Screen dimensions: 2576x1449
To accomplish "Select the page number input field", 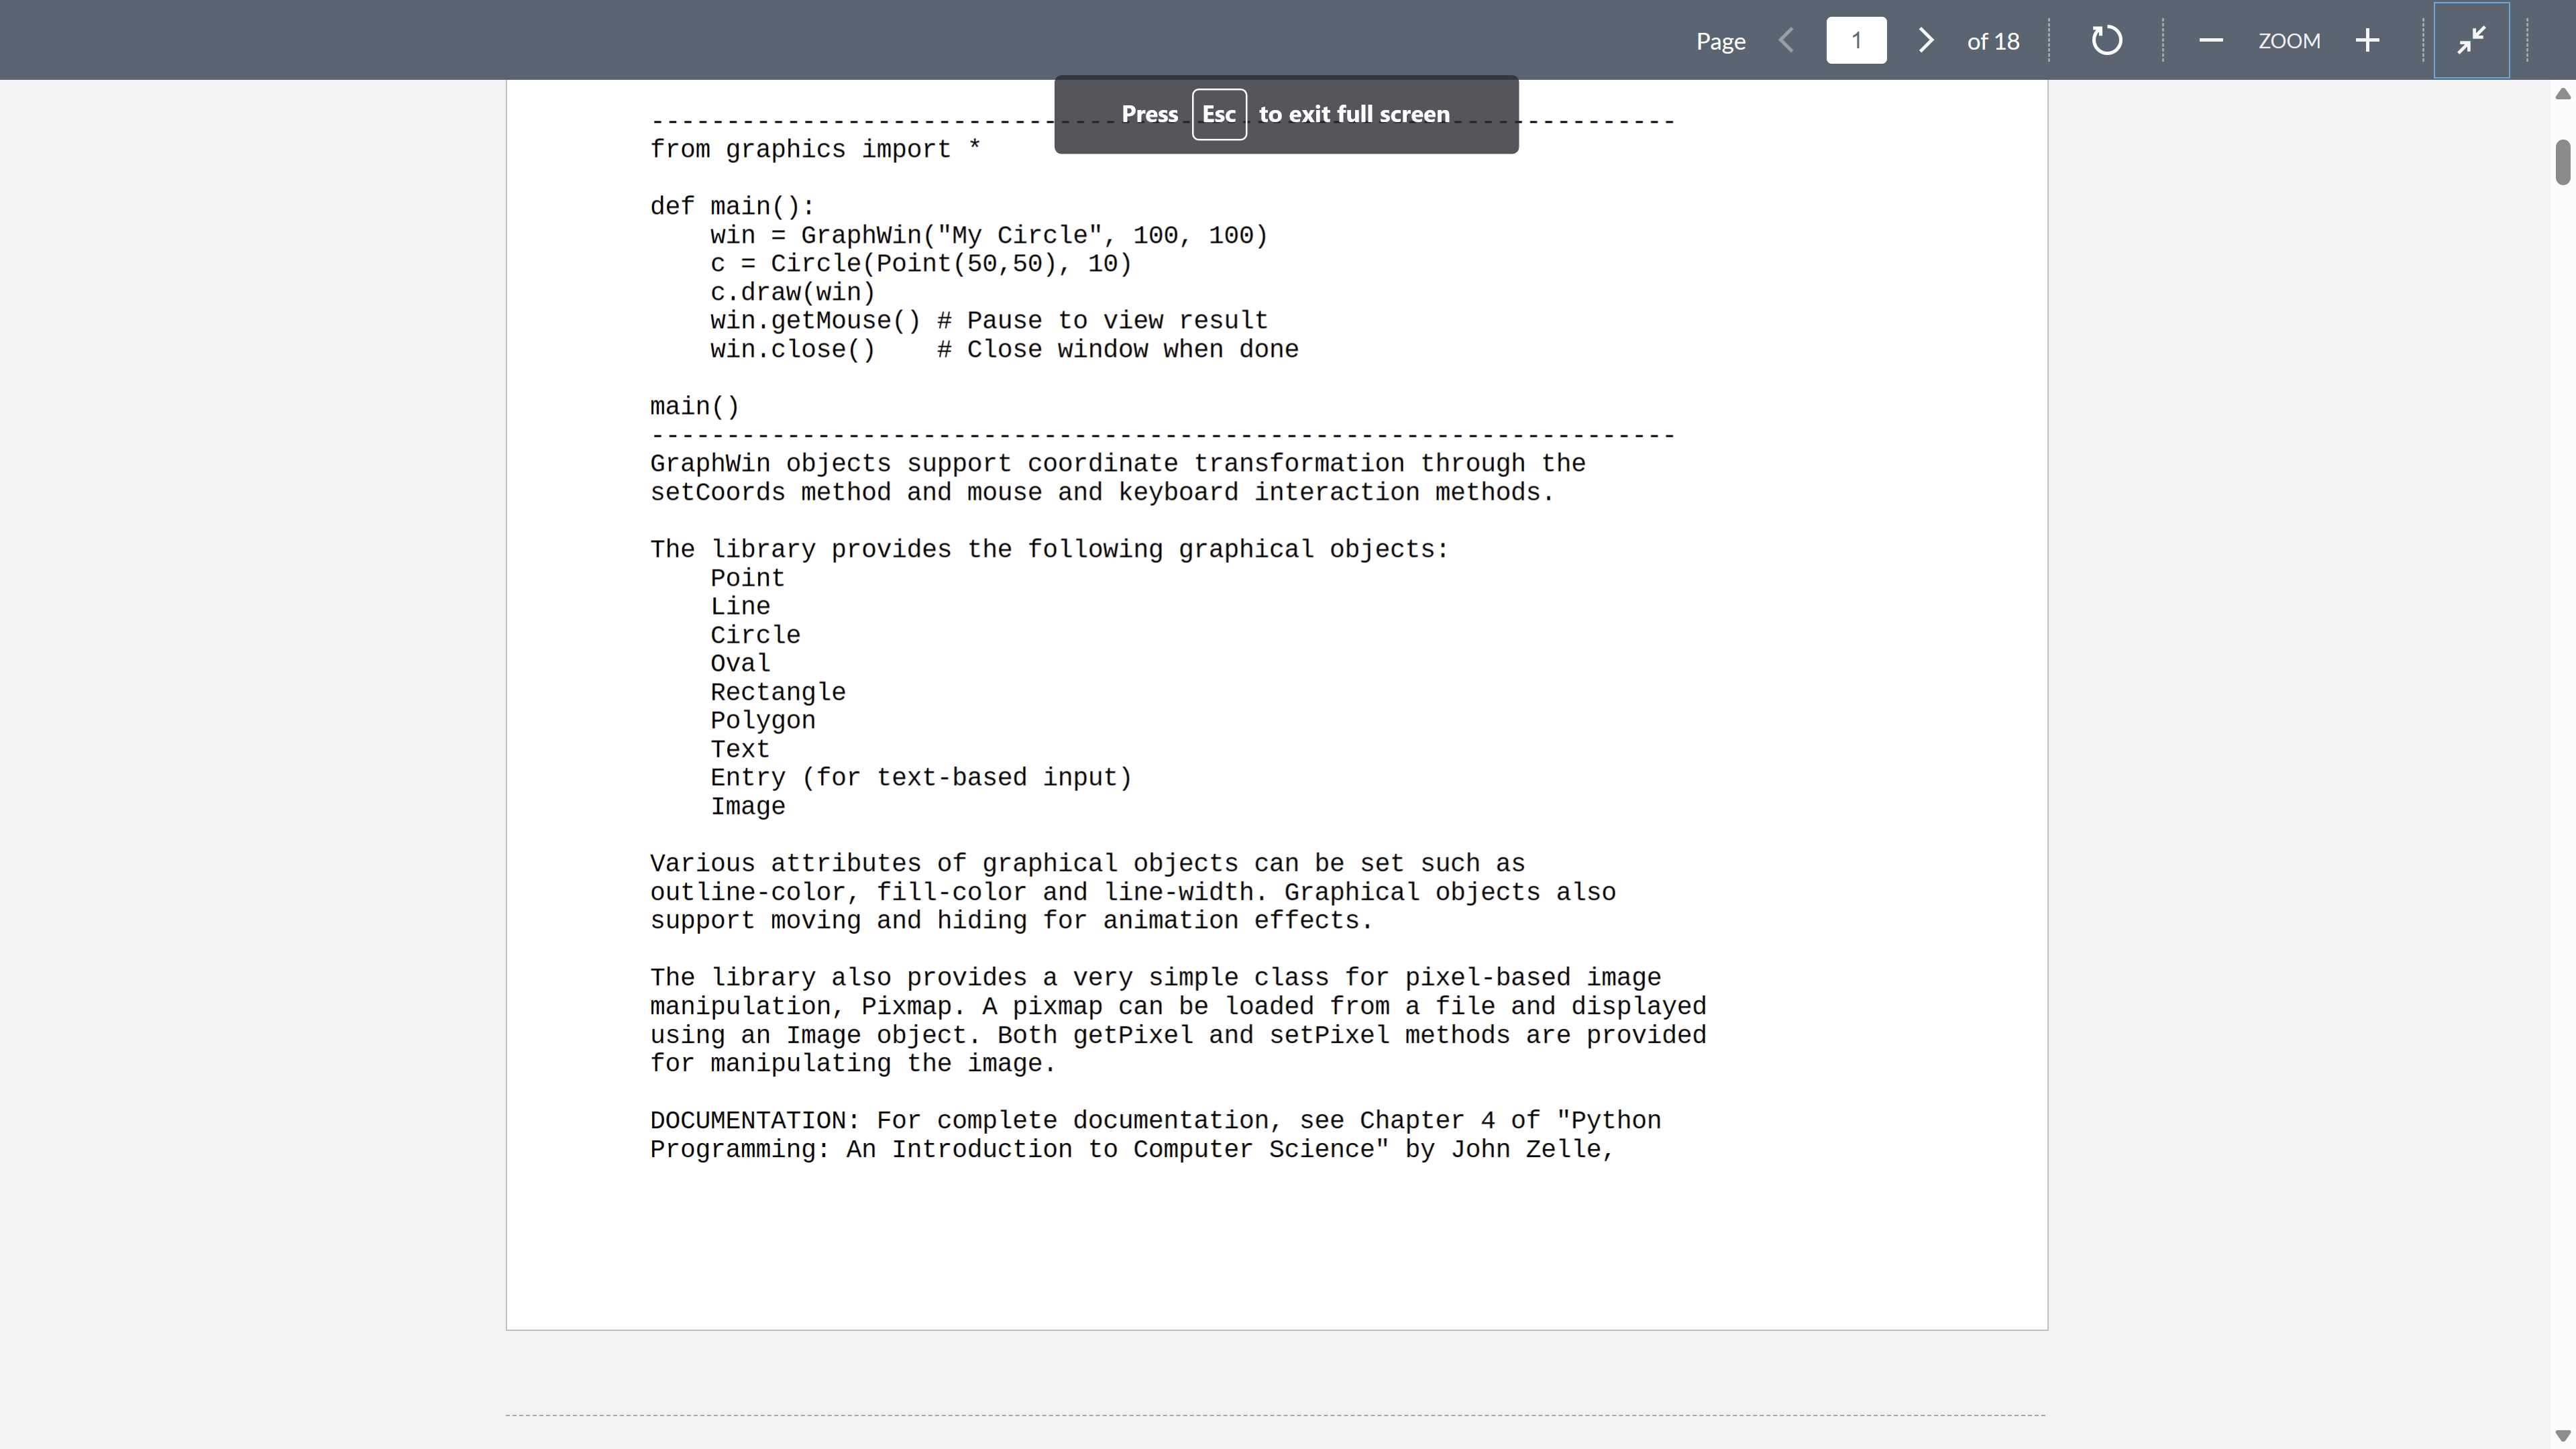I will point(1856,40).
